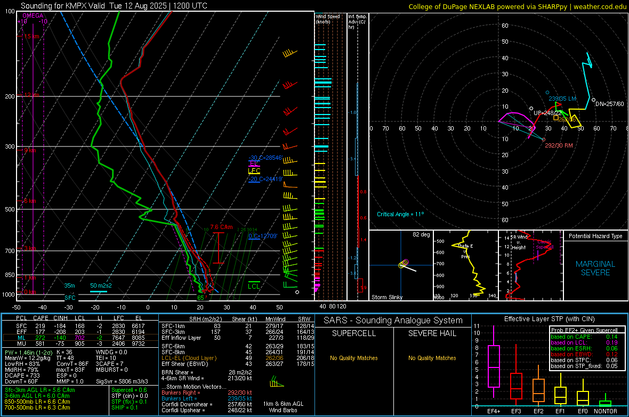The width and height of the screenshot is (629, 417).
Task: Click the '12 km' height marker
Action: click(31, 95)
